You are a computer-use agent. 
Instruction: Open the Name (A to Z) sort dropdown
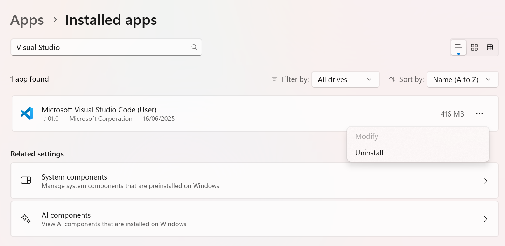[x=462, y=79]
